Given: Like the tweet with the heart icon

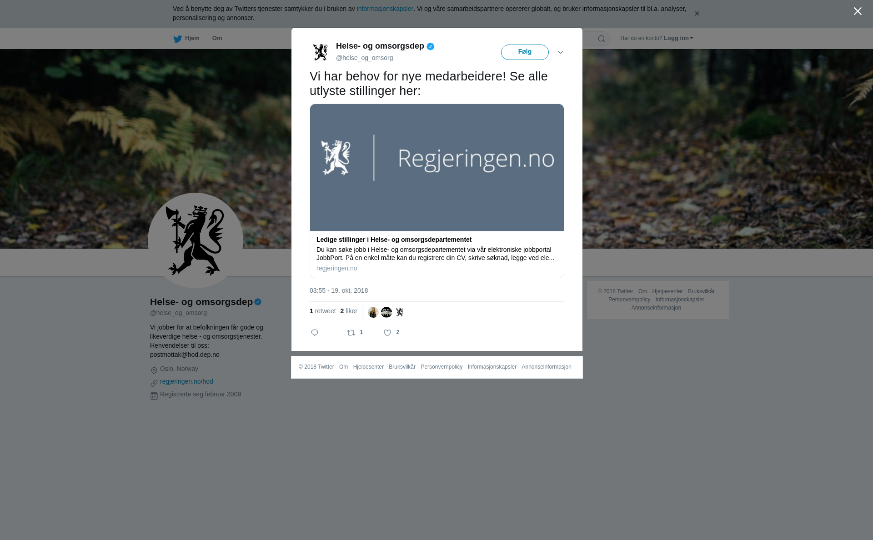Looking at the screenshot, I should tap(387, 333).
